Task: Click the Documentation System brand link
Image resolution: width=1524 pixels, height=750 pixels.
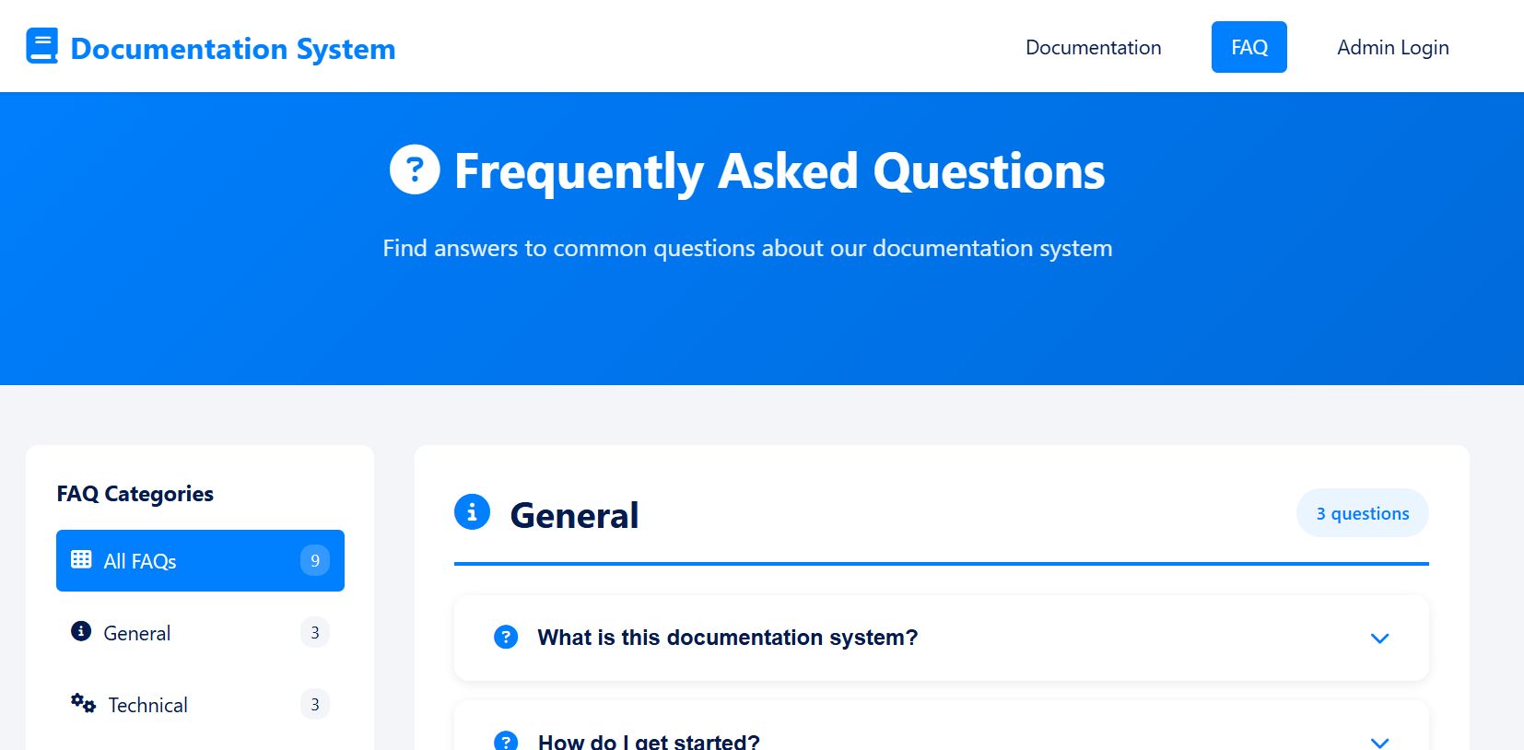Action: [x=232, y=48]
